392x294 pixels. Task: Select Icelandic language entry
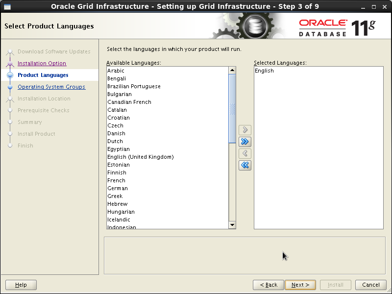[167, 220]
